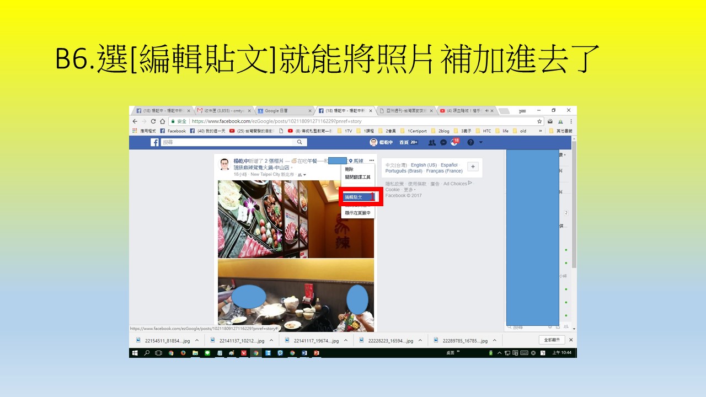Open the friend requests icon in the header
706x397 pixels.
pos(432,142)
